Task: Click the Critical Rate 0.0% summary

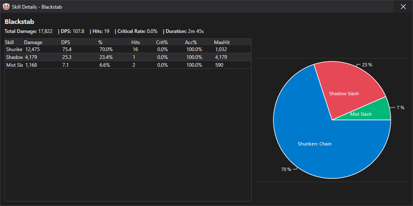Action: (138, 32)
